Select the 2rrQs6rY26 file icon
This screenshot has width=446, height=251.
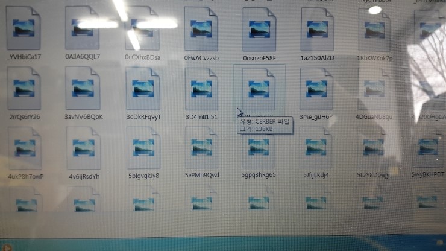[x=24, y=88]
